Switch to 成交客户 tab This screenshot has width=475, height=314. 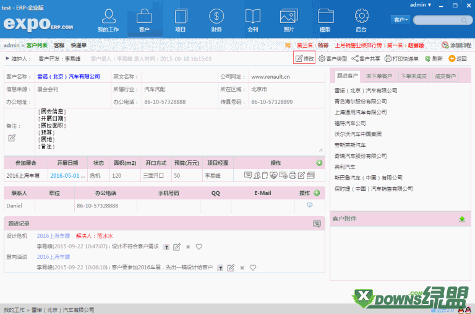point(445,76)
